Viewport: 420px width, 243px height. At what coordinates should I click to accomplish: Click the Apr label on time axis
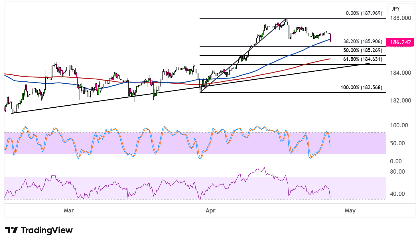point(210,210)
